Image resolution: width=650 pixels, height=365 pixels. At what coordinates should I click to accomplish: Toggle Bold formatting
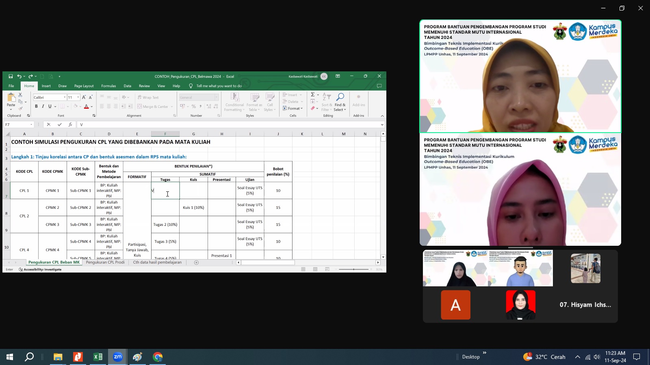click(x=36, y=106)
